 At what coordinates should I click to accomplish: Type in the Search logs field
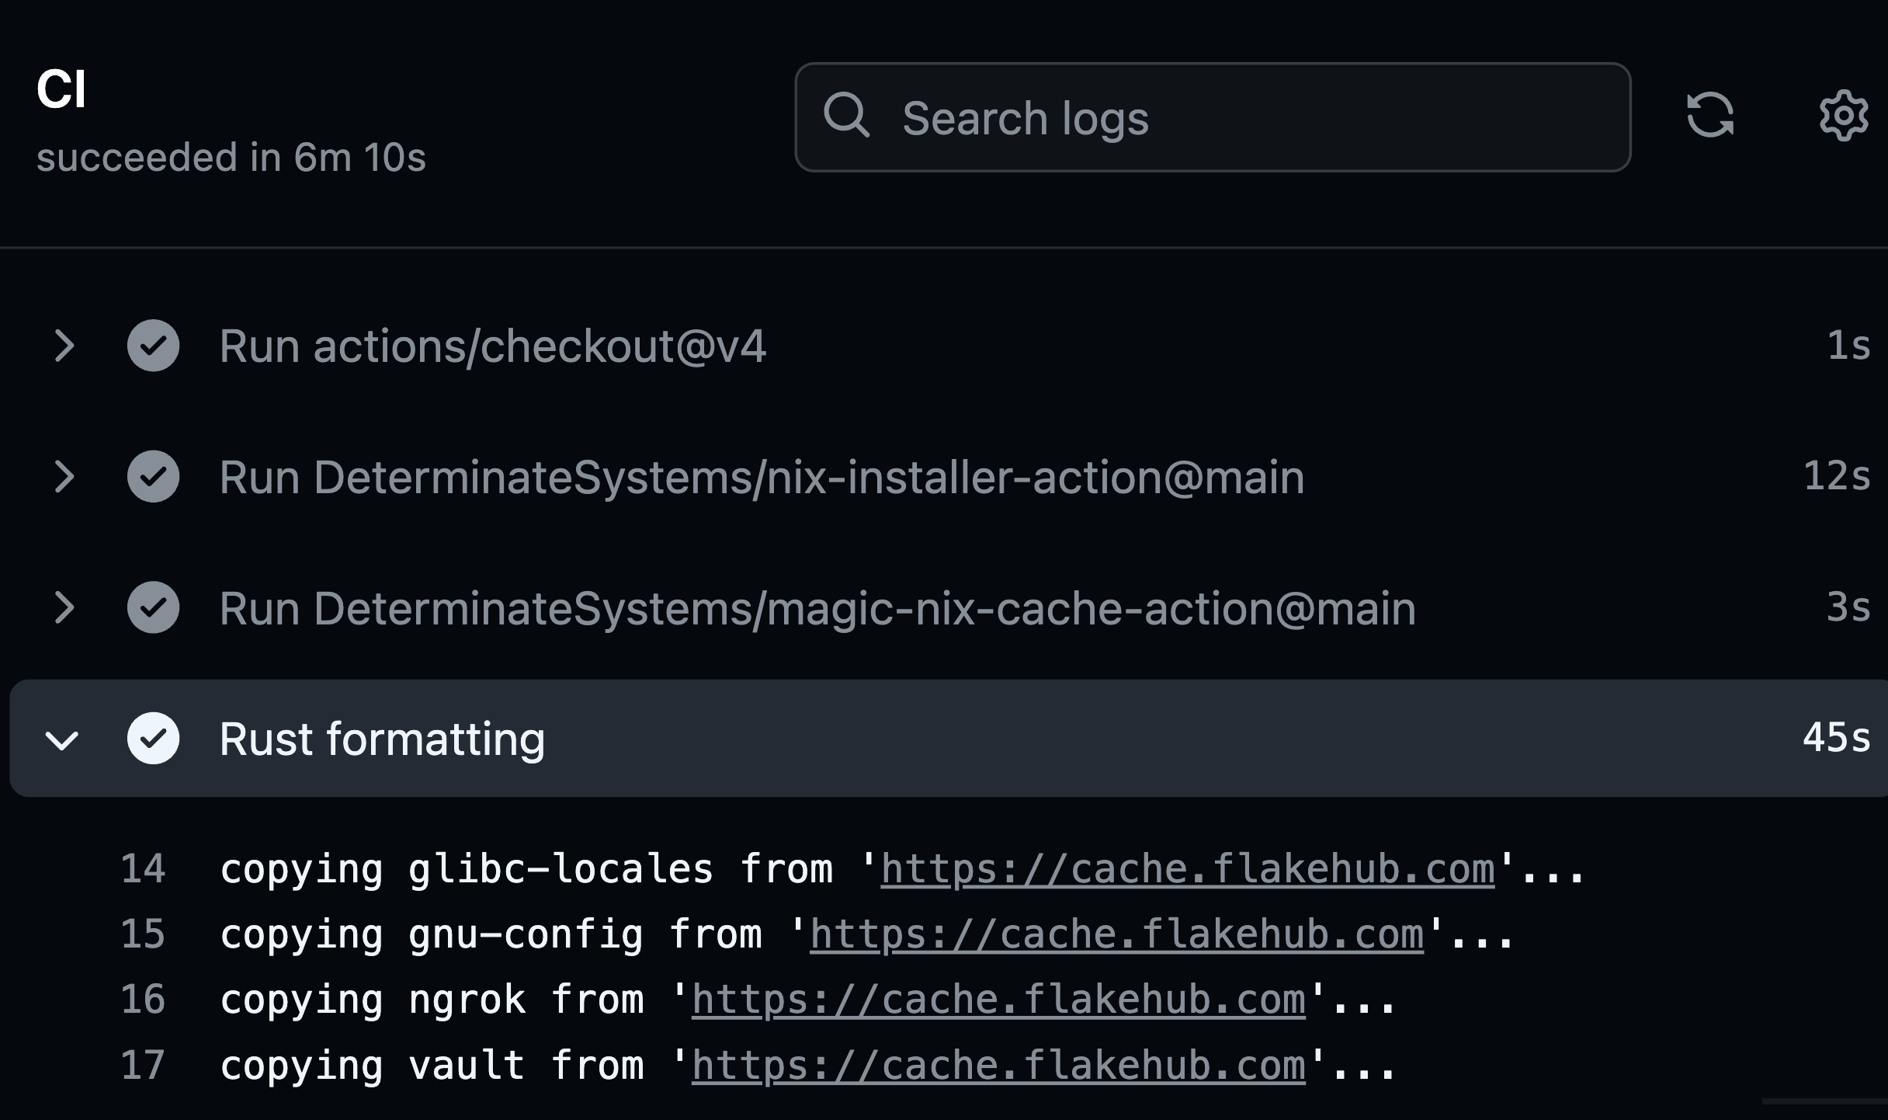coord(1242,118)
